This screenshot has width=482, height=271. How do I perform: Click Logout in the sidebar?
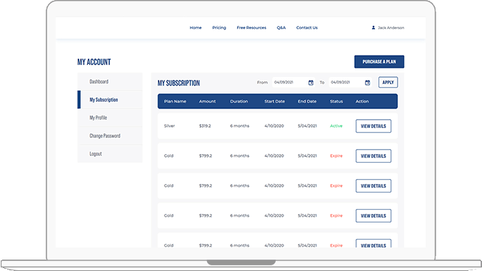(110, 154)
